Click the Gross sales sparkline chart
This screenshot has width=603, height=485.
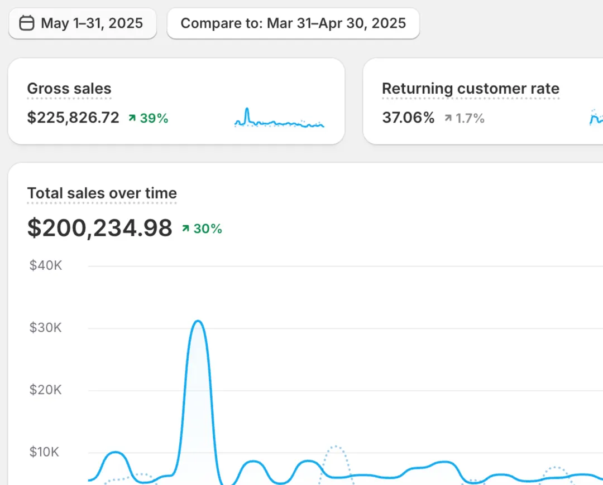click(x=279, y=119)
